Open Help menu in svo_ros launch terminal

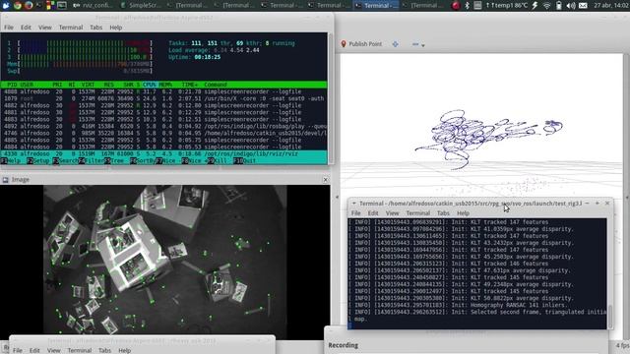click(x=463, y=213)
